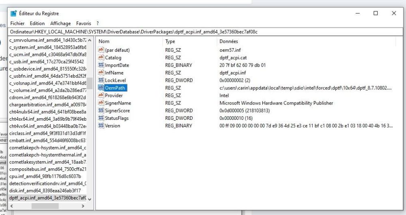
Task: Click the Intel Provider data value
Action: tap(224, 96)
